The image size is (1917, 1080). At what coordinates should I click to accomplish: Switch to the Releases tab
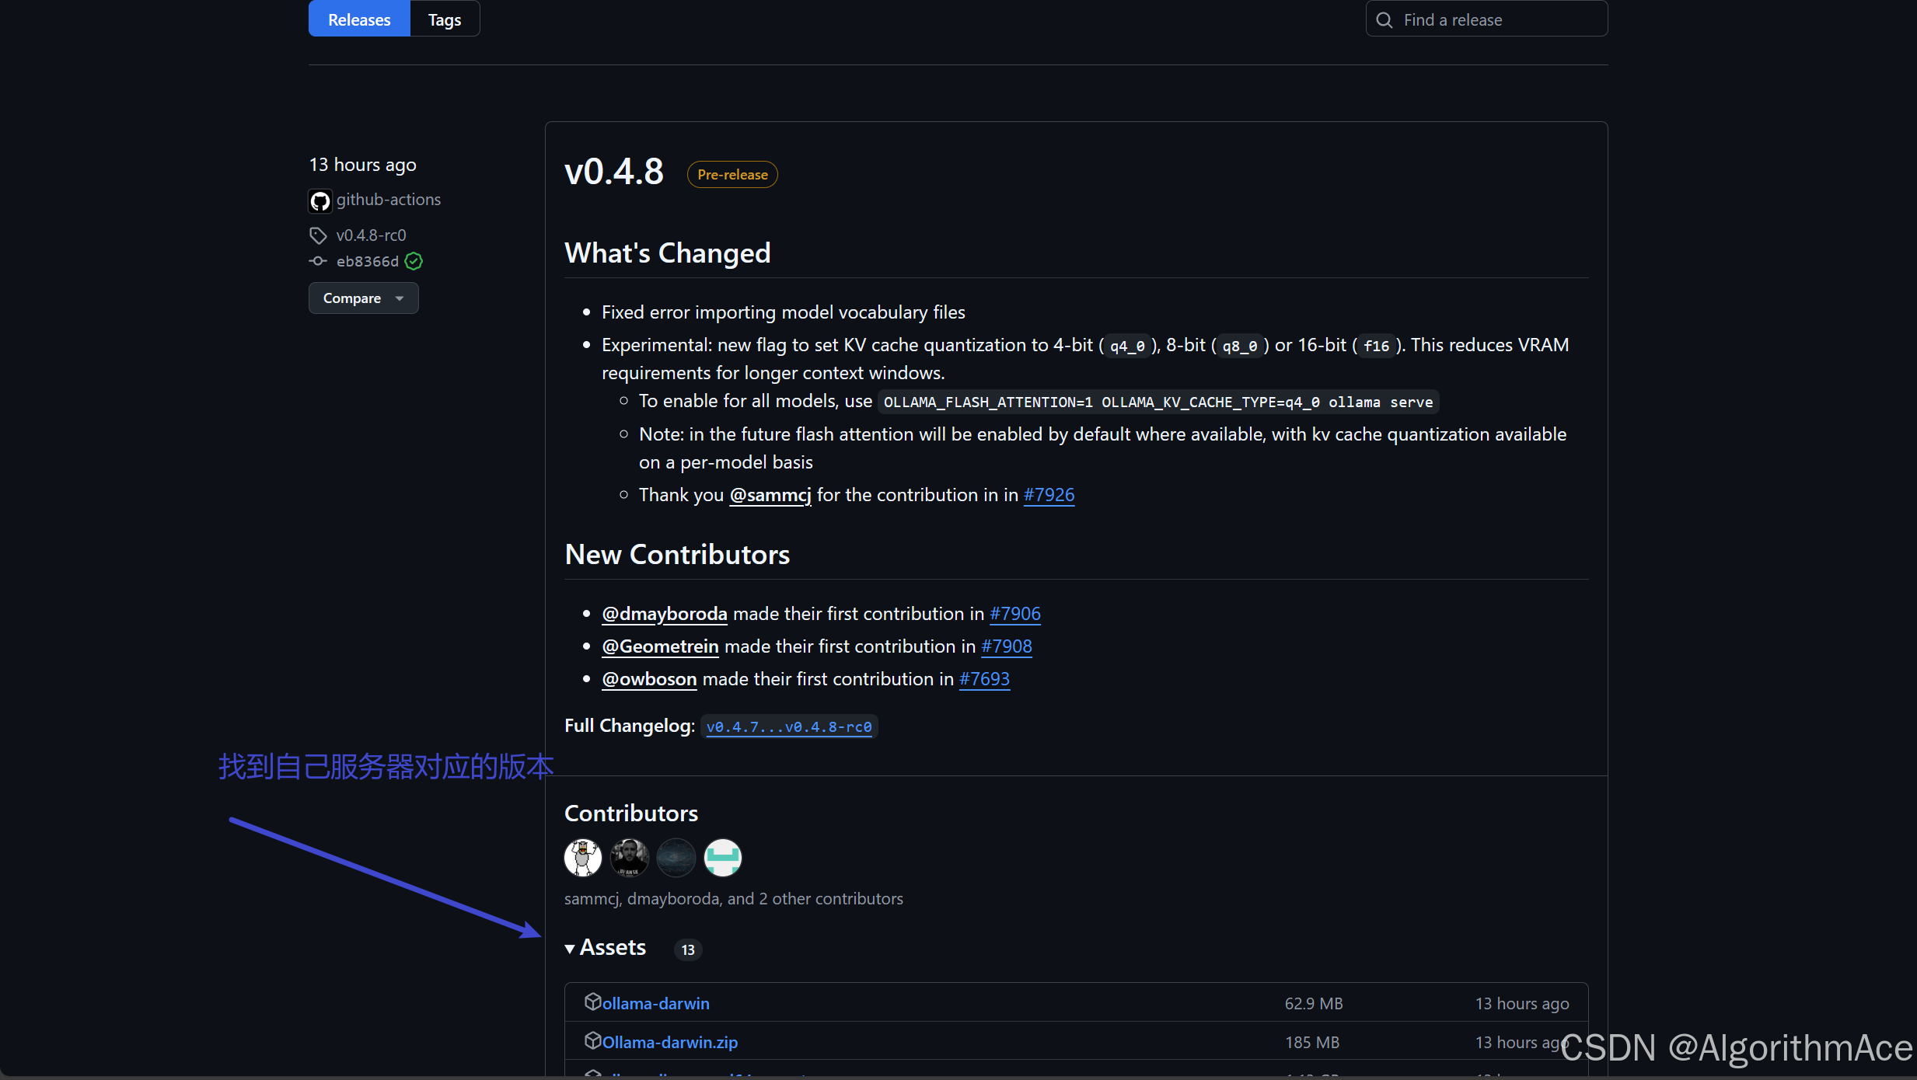359,19
